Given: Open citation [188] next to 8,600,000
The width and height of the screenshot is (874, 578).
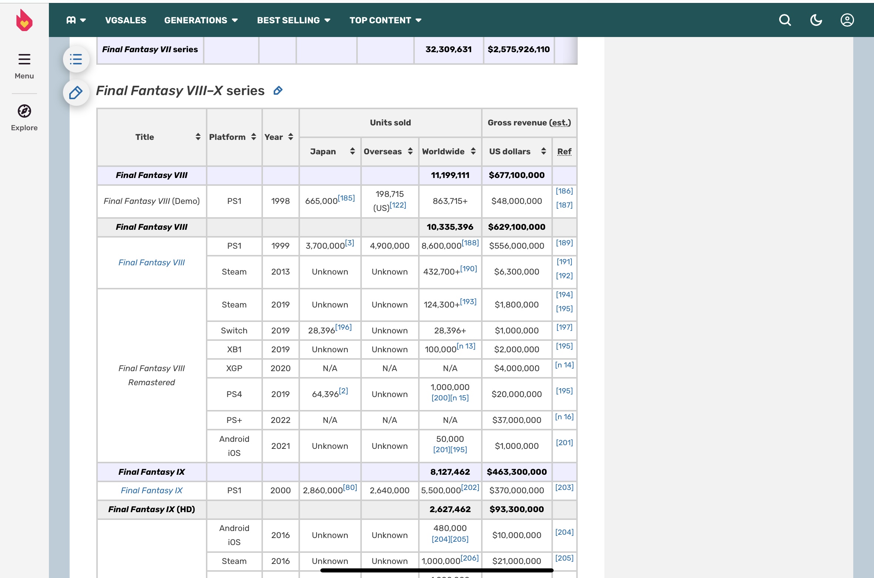Looking at the screenshot, I should point(470,243).
